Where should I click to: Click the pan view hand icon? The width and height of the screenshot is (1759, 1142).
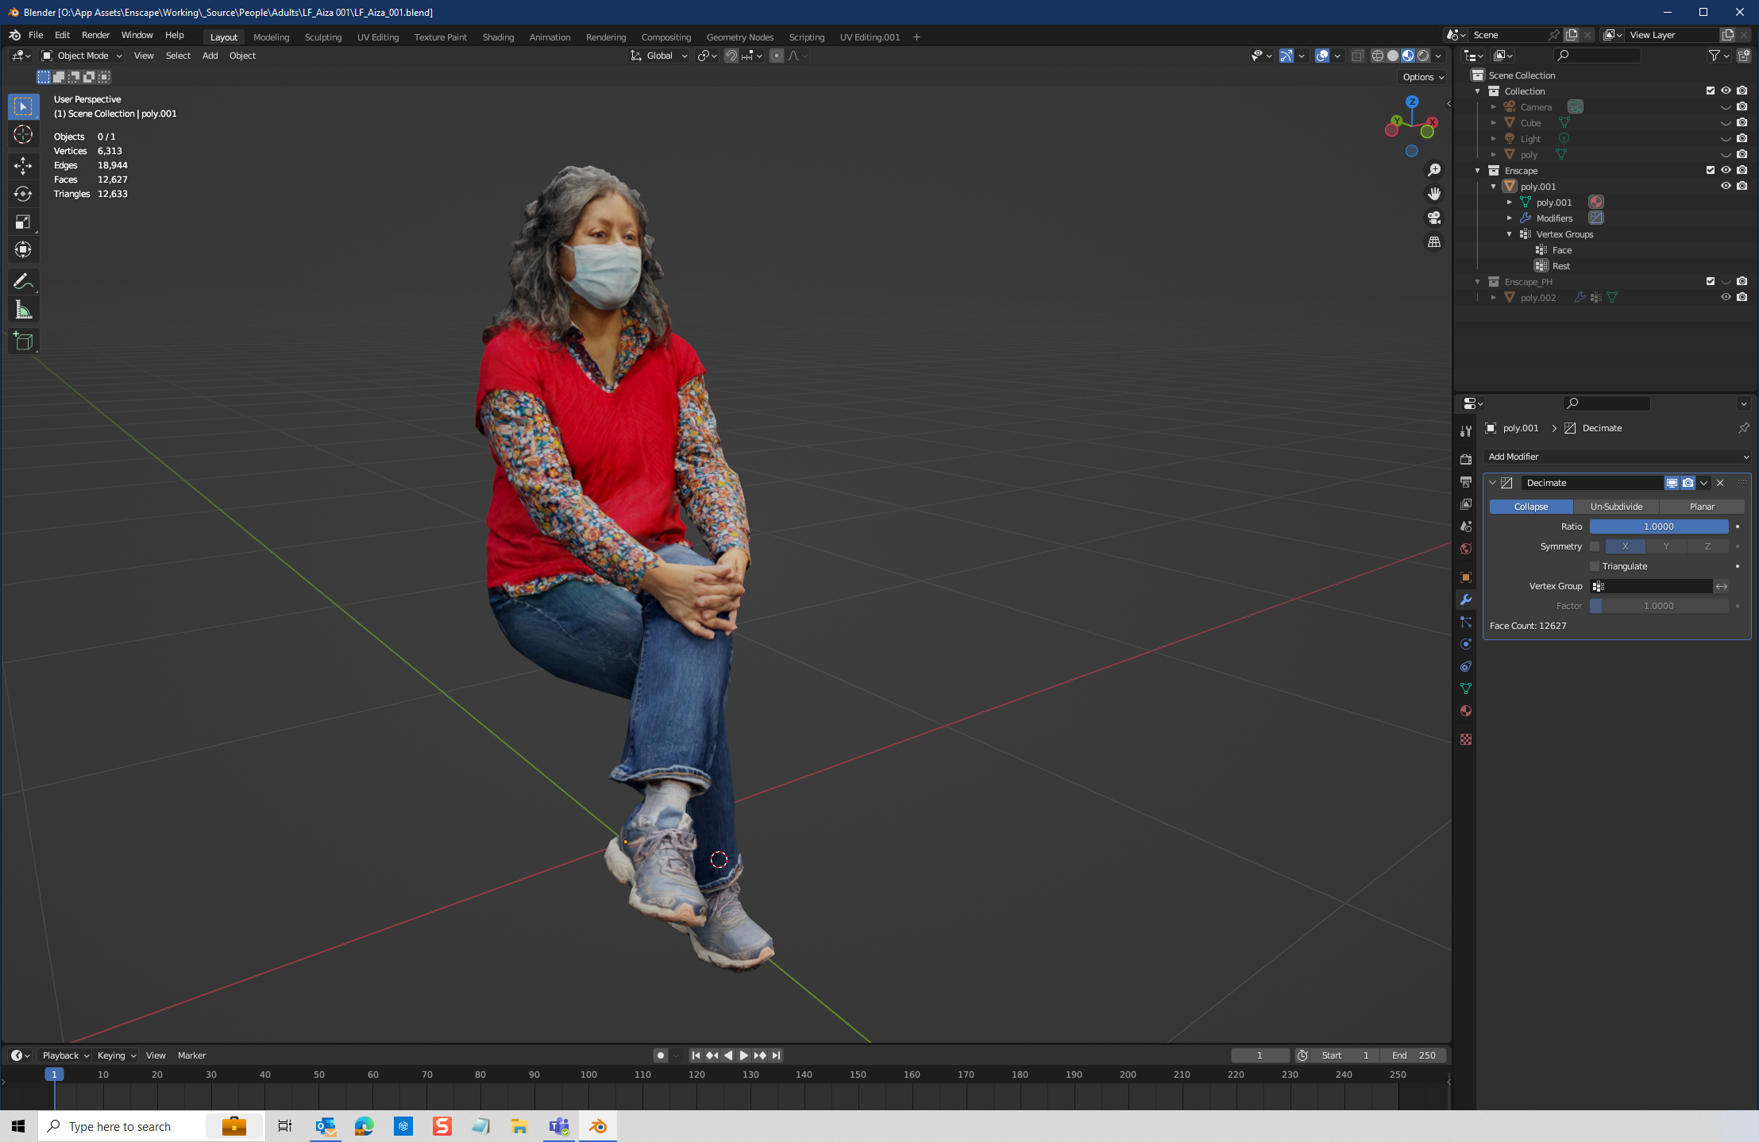point(1434,194)
